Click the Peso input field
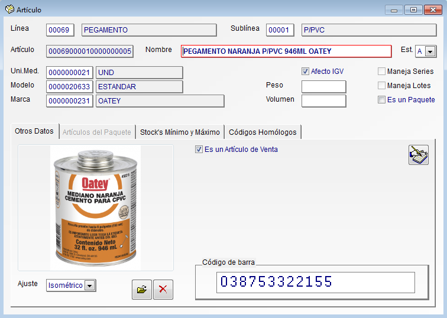 [324, 87]
